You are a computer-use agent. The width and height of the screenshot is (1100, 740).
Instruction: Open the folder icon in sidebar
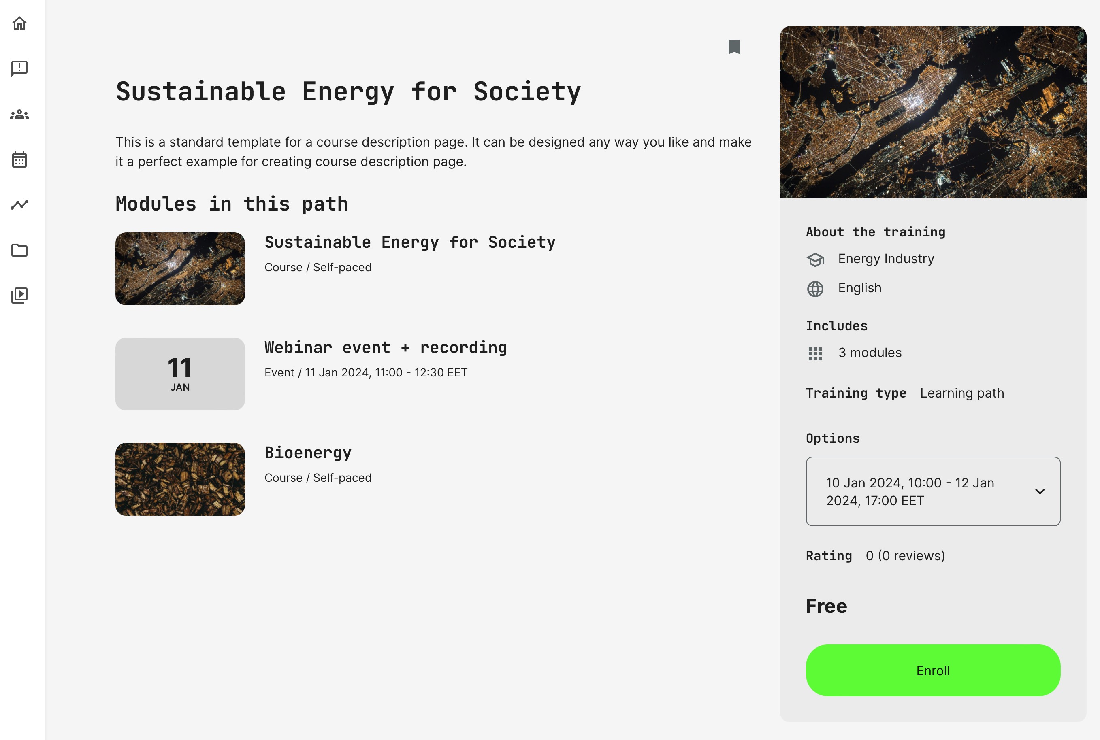point(19,250)
